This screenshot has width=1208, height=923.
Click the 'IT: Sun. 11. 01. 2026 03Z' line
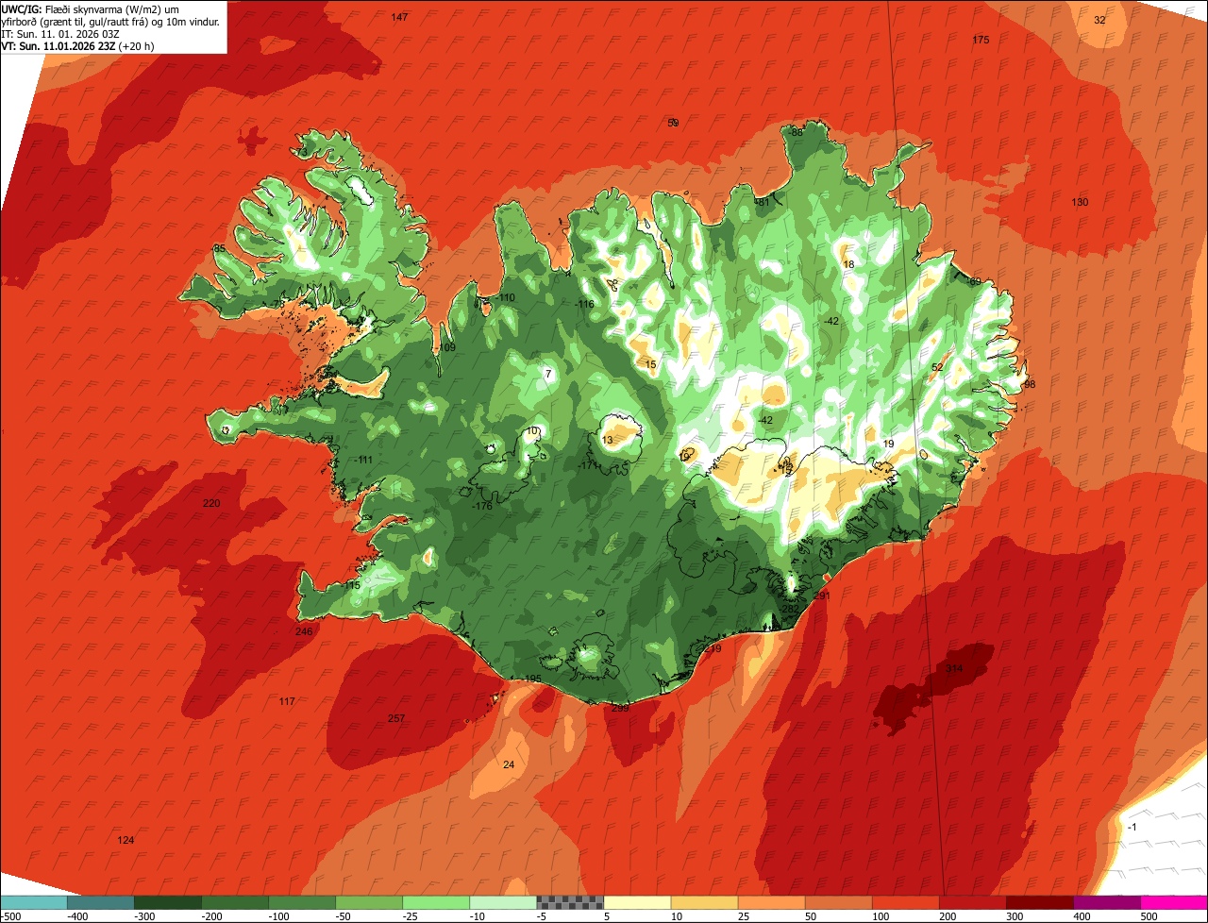60,33
